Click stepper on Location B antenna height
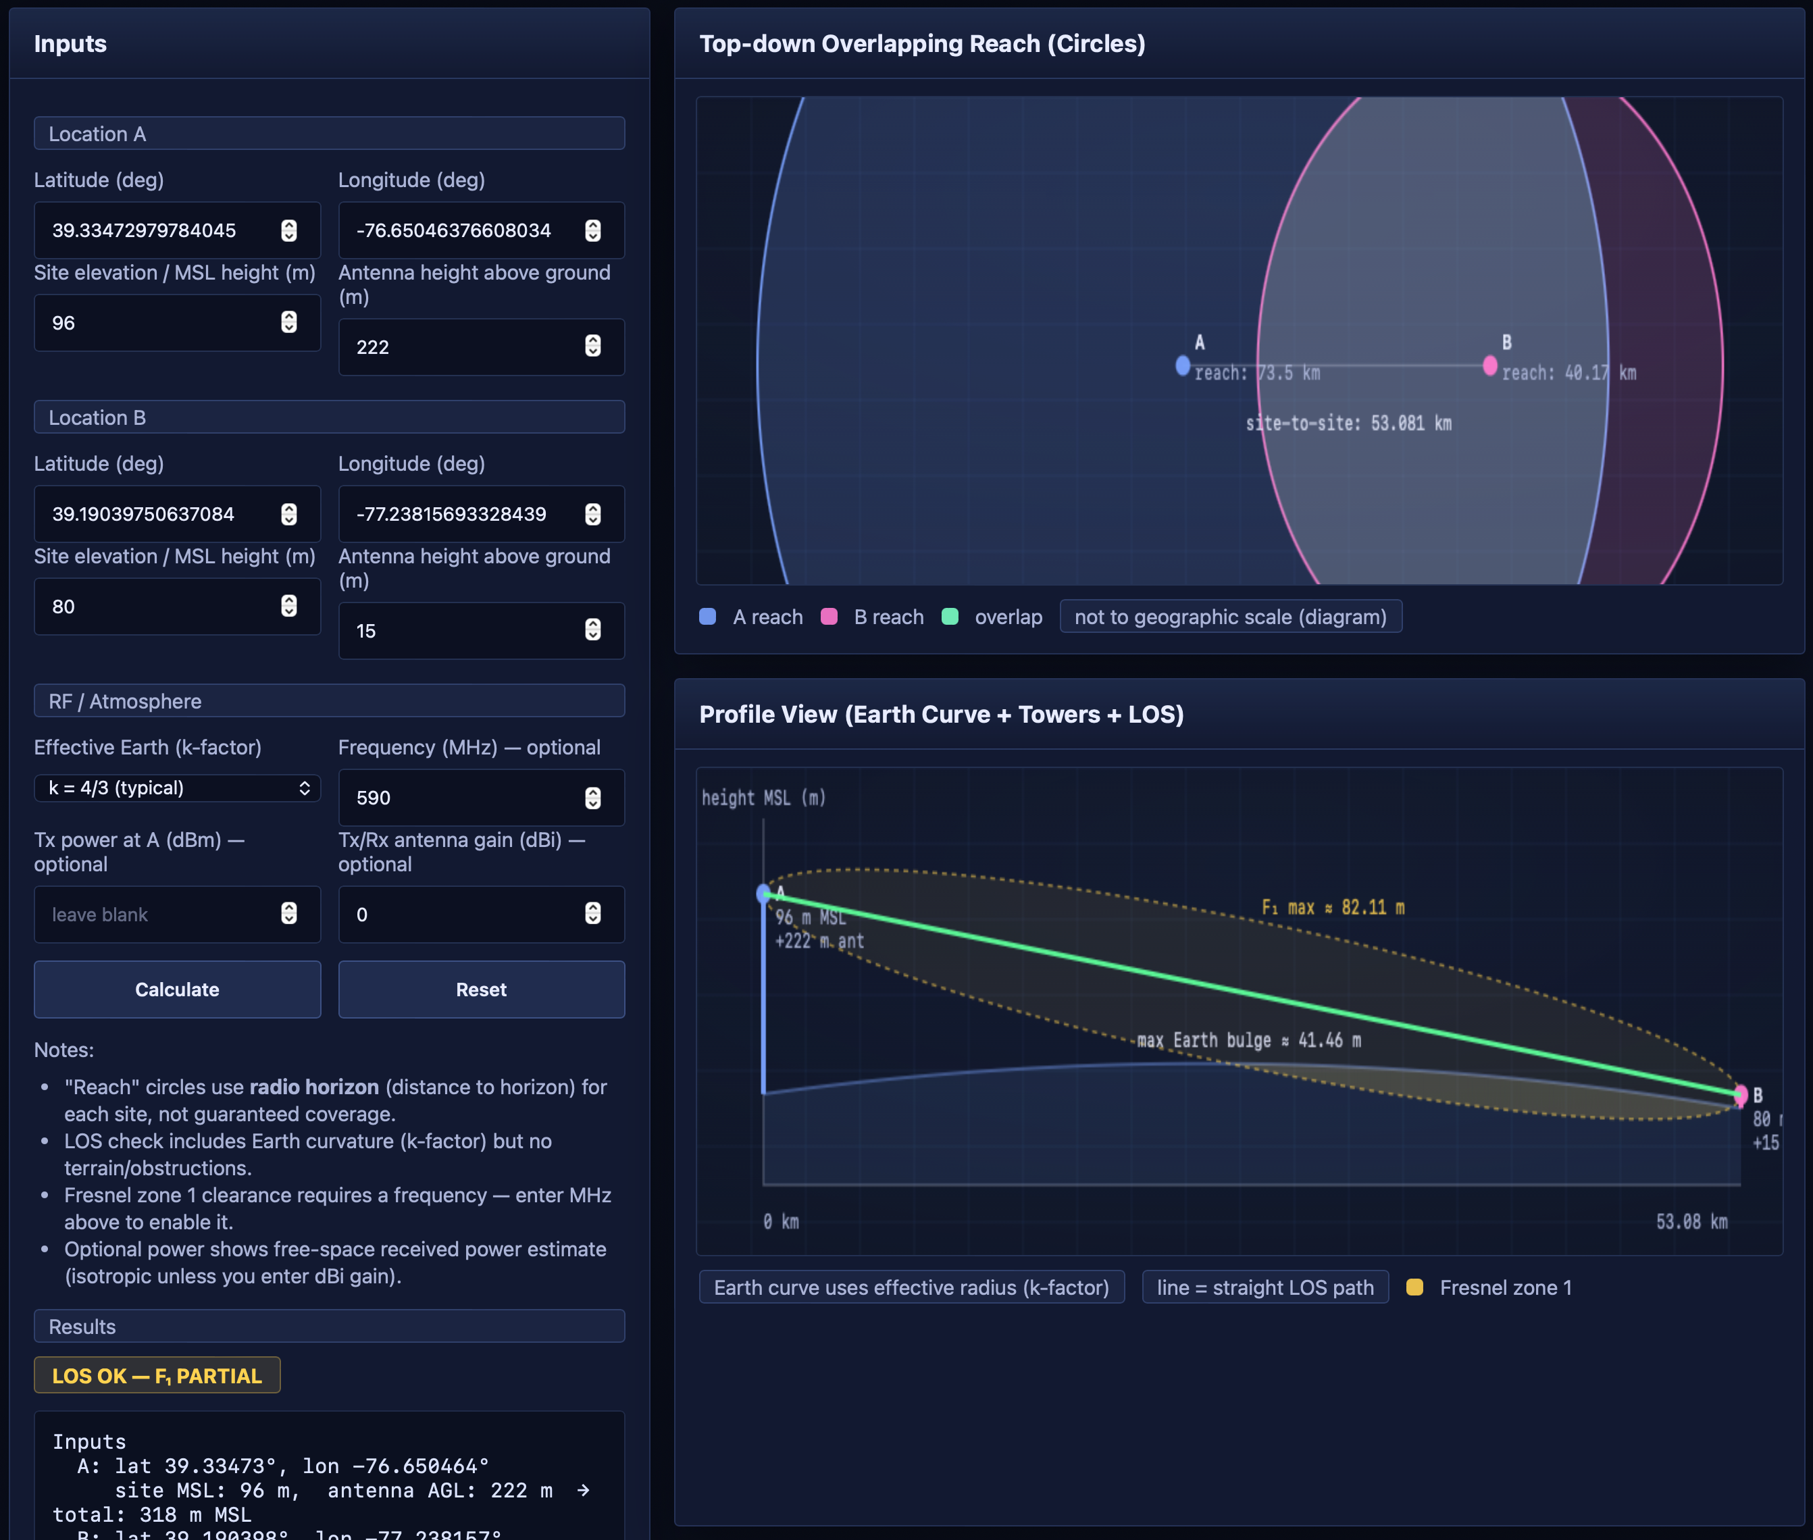 tap(592, 630)
